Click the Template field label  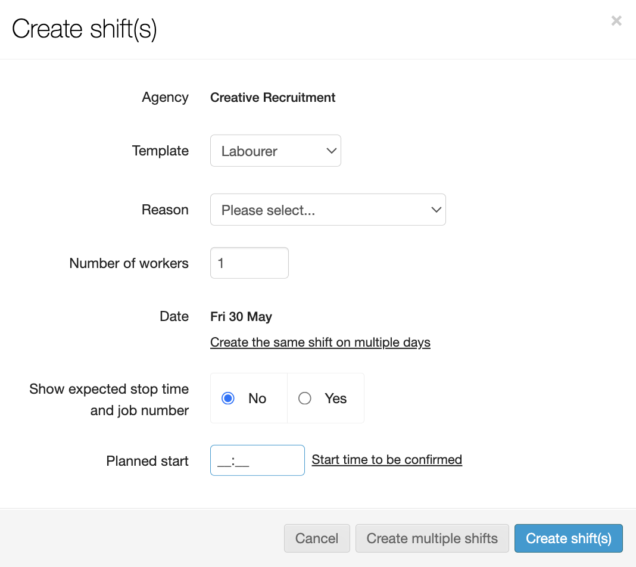coord(160,151)
